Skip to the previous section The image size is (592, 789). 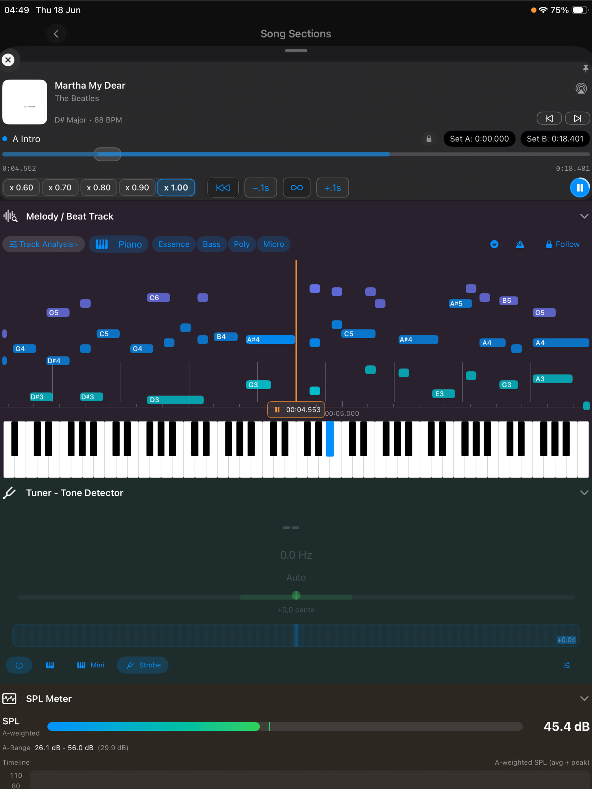[x=549, y=118]
